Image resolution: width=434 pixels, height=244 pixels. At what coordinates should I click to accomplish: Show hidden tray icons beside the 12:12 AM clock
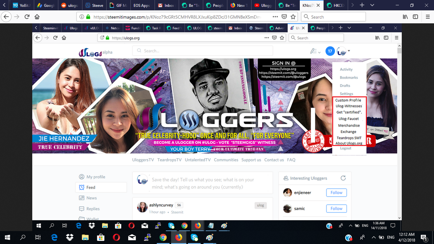374,237
